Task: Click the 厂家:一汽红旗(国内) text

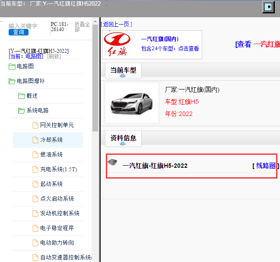Action: [192, 89]
